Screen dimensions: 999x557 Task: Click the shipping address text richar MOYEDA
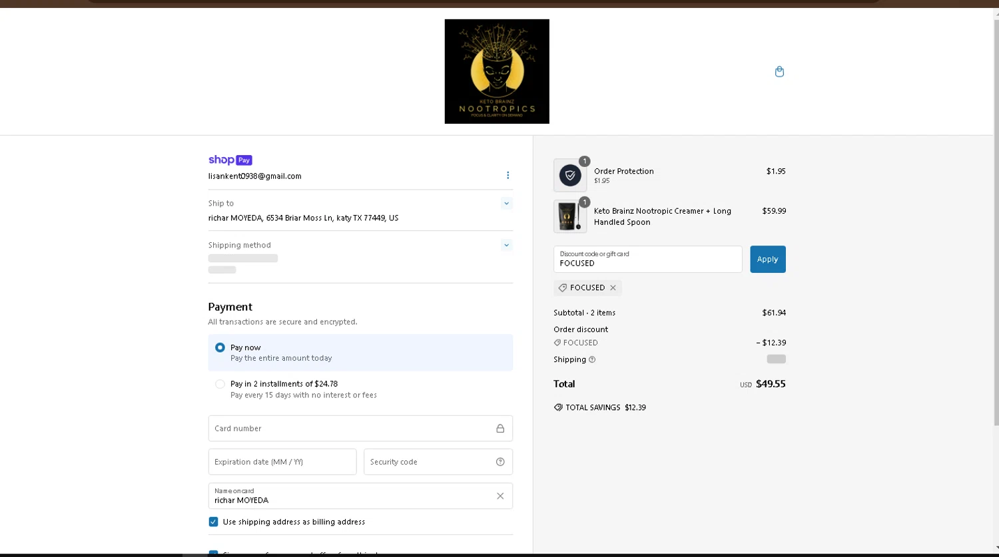point(303,218)
